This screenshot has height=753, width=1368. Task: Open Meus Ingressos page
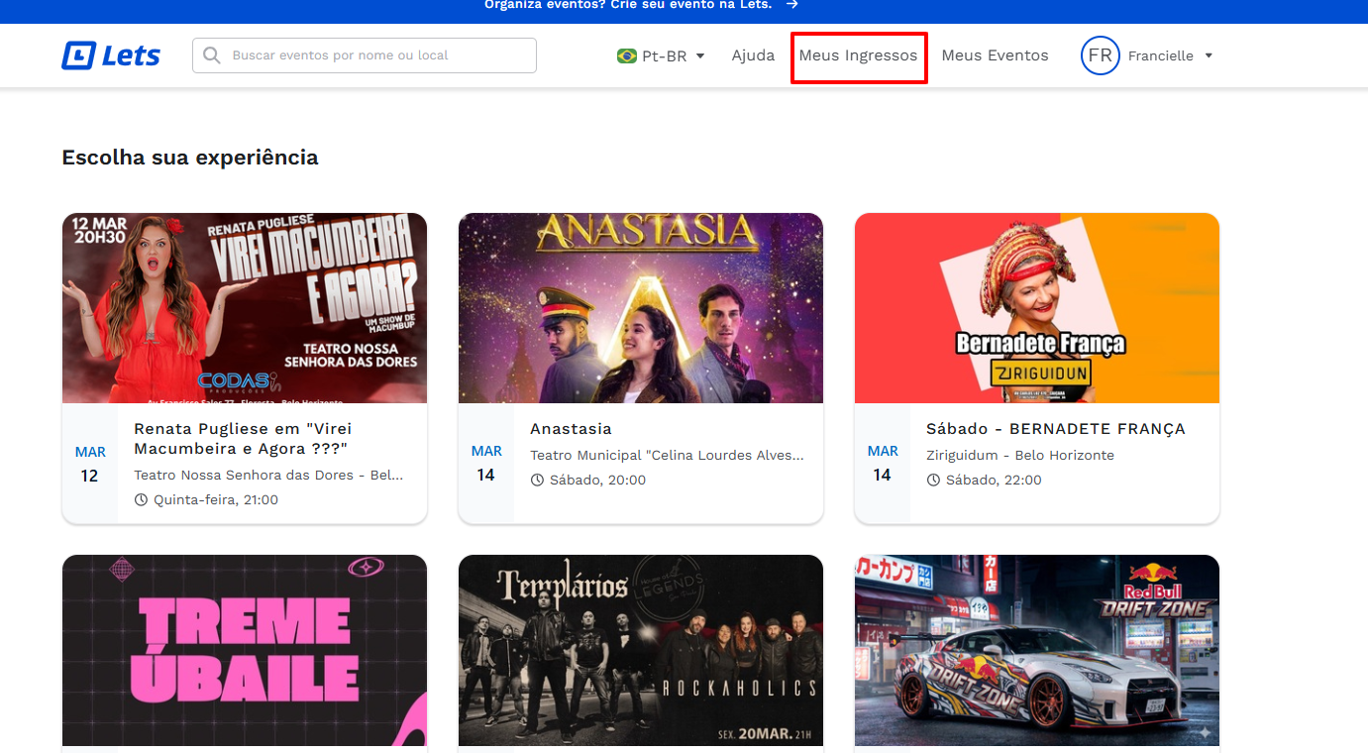click(x=858, y=55)
